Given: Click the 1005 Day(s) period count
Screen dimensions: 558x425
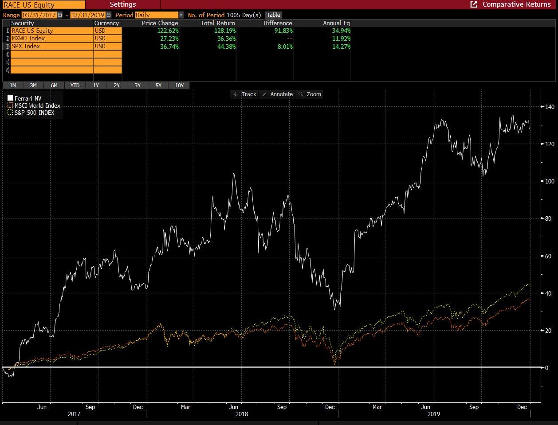Looking at the screenshot, I should (244, 15).
